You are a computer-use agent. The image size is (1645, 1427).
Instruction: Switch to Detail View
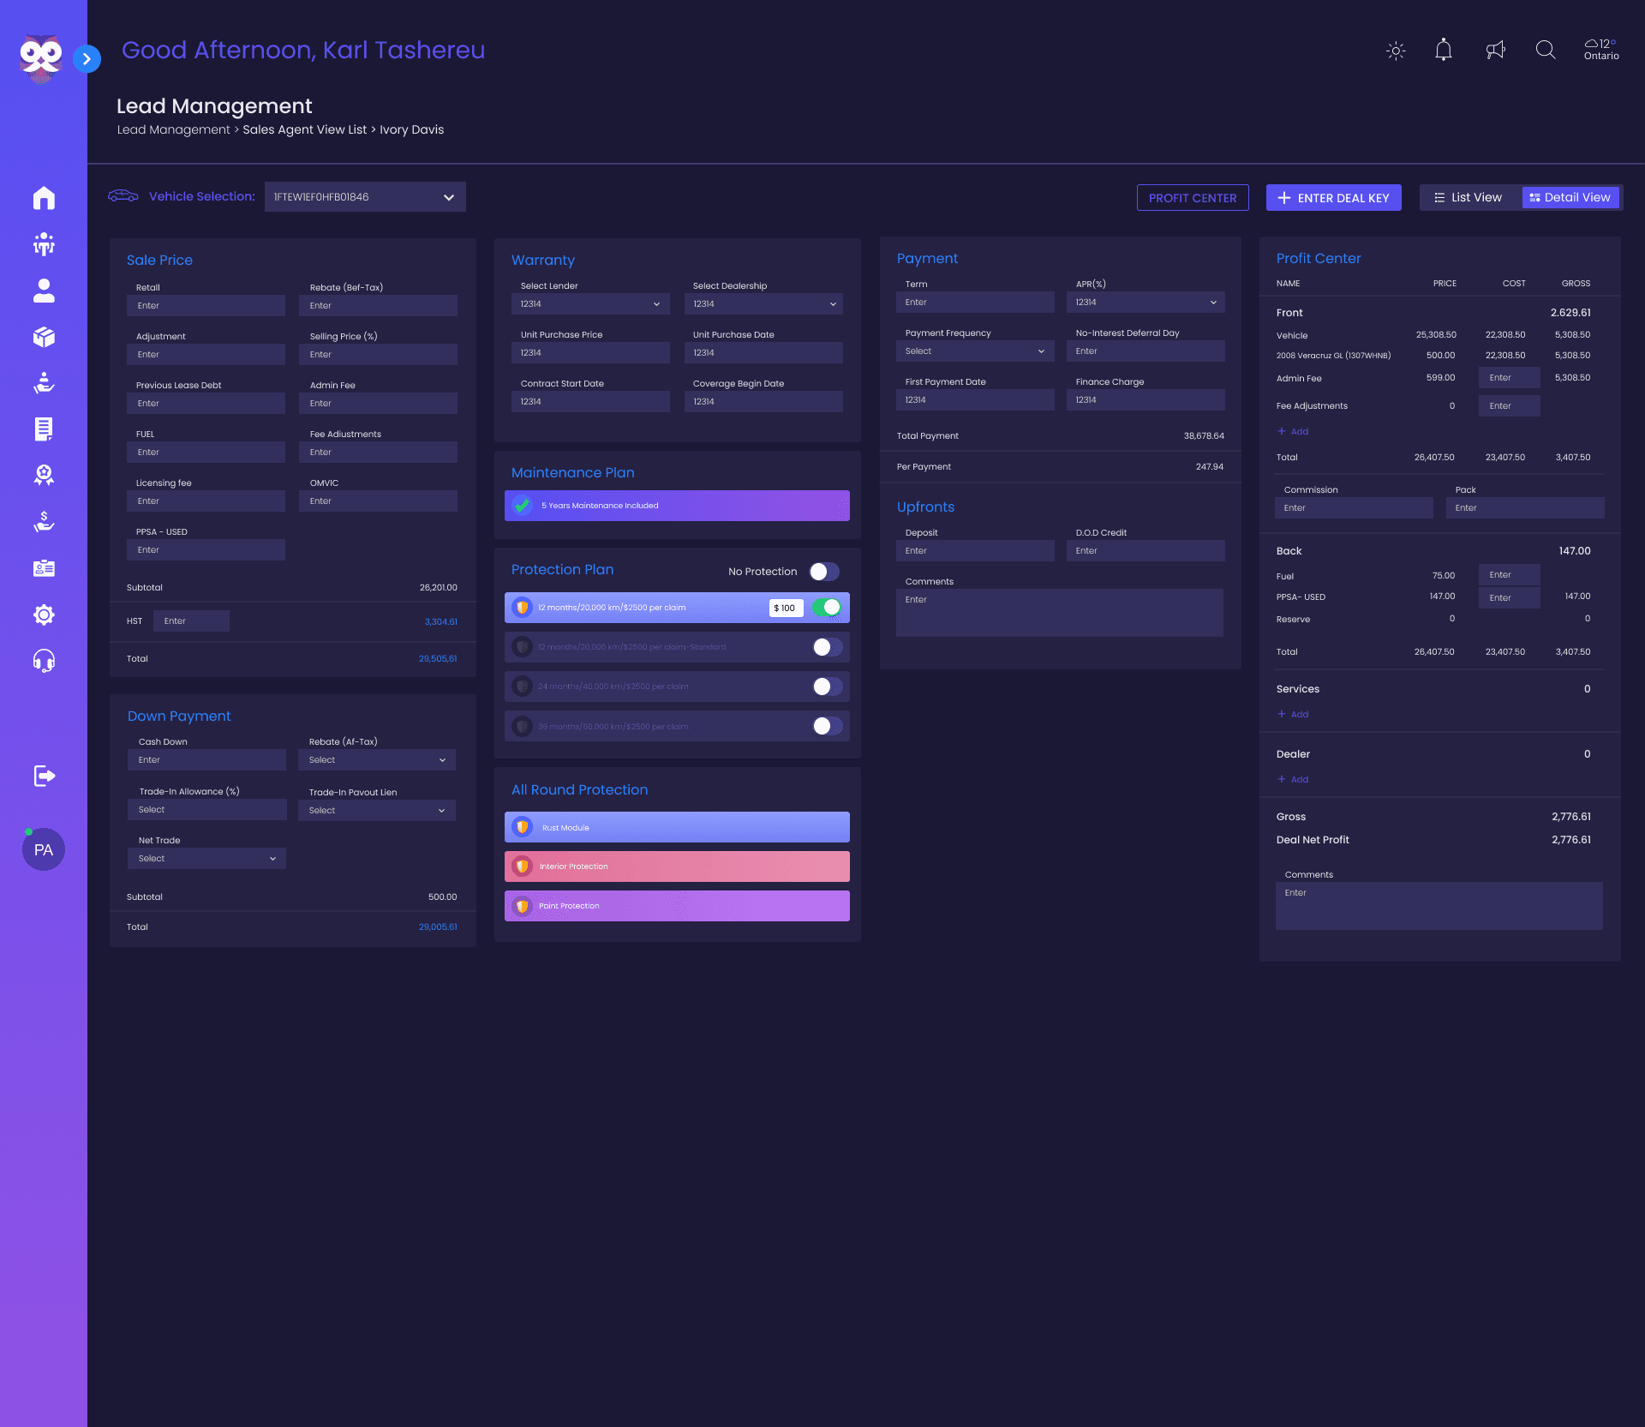pos(1570,197)
